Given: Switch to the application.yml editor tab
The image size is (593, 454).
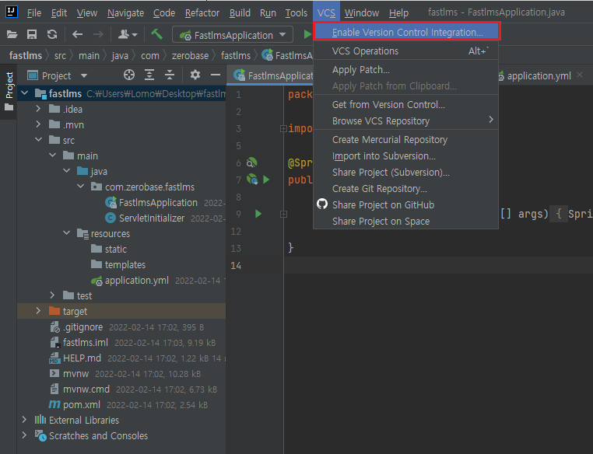Looking at the screenshot, I should click(539, 76).
